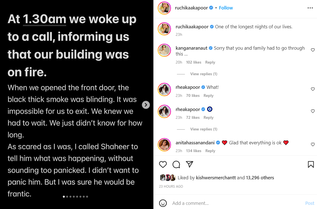Save post with the bookmark icon

(x=311, y=165)
